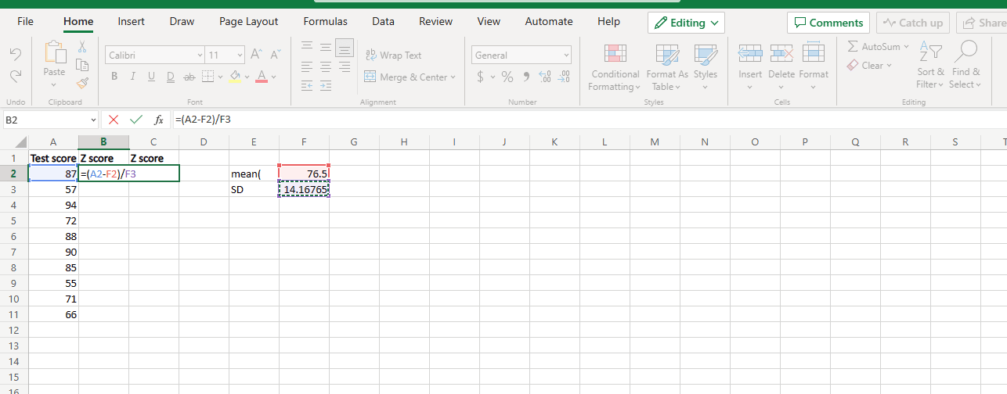Expand Merge & Center options arrow
The image size is (1007, 394).
tap(453, 77)
